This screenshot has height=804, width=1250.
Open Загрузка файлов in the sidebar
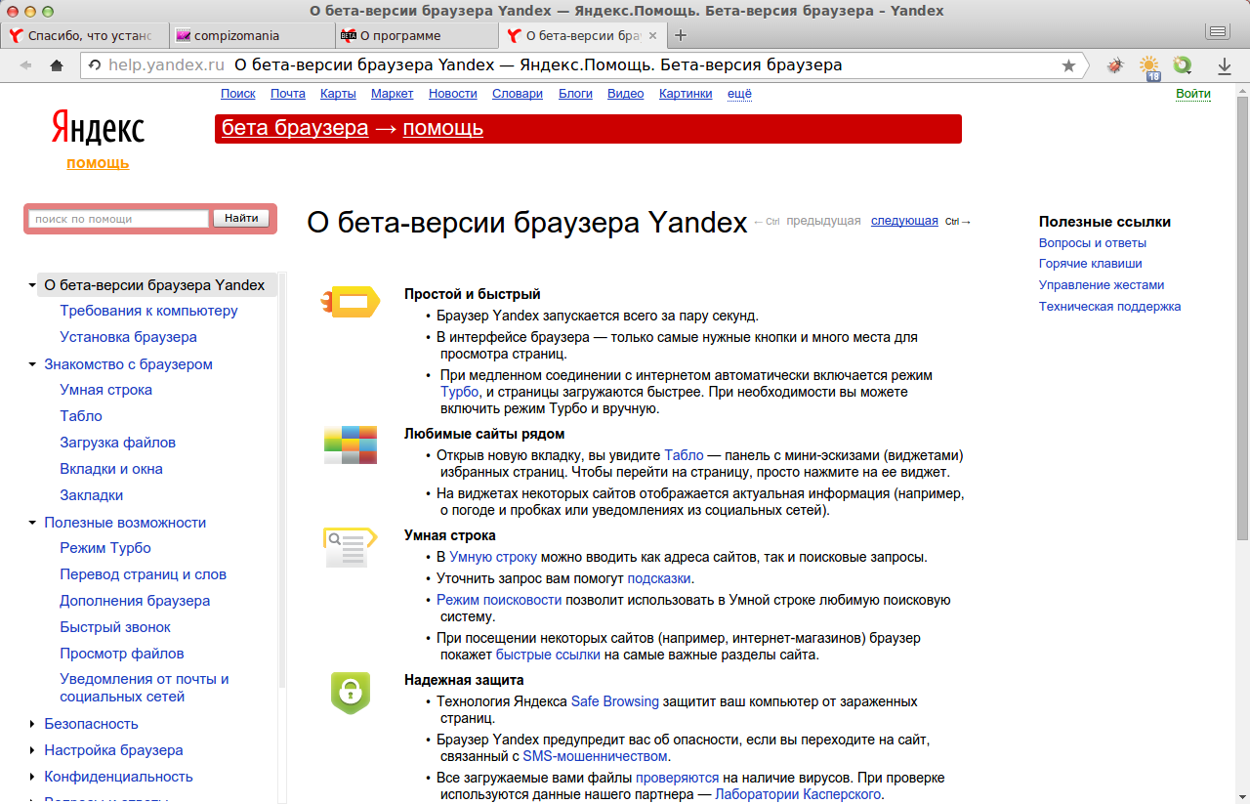[x=118, y=443]
